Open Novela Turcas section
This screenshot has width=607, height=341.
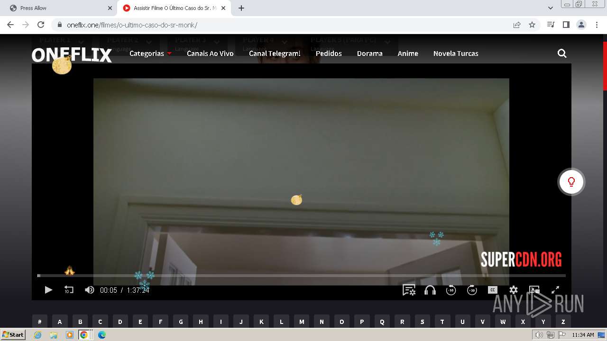click(x=456, y=54)
